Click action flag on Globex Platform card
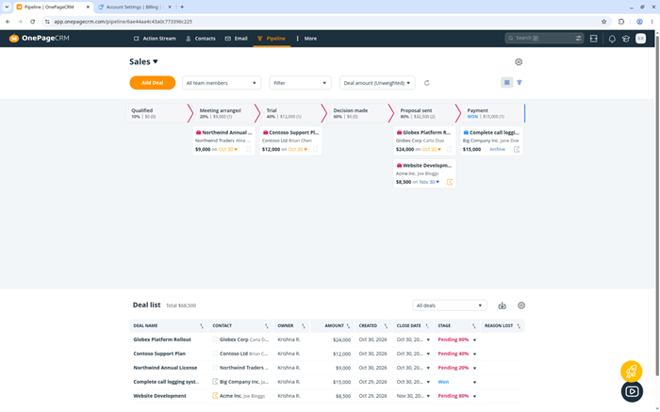 pyautogui.click(x=450, y=149)
